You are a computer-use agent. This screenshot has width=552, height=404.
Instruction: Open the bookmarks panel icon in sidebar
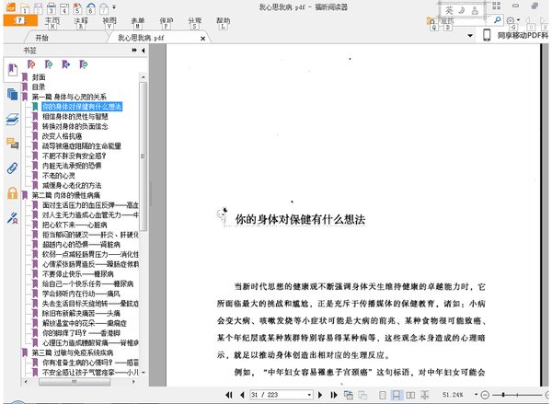pos(12,71)
